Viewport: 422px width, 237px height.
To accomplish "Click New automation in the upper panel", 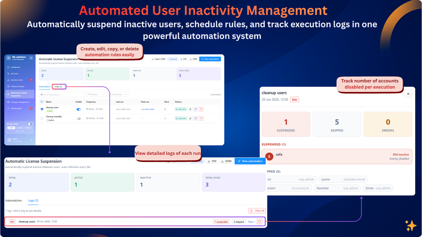I will (210, 59).
